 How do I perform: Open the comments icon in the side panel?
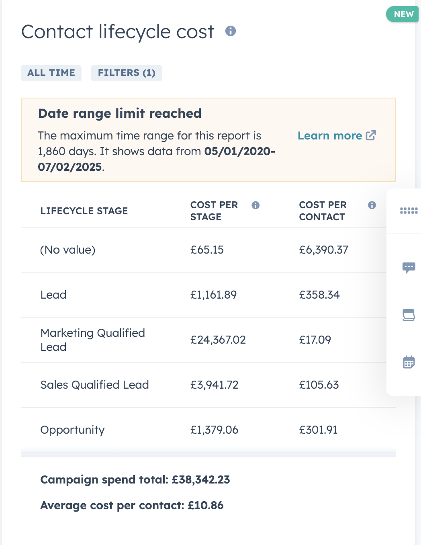[409, 267]
